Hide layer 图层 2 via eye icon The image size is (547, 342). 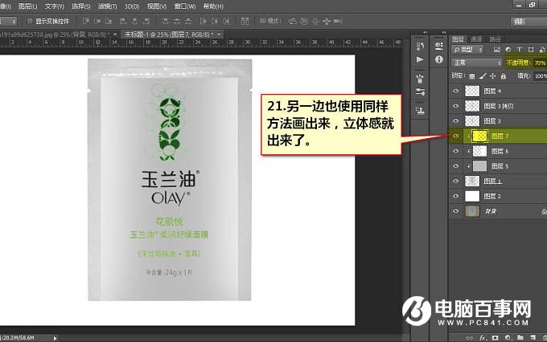click(x=455, y=196)
